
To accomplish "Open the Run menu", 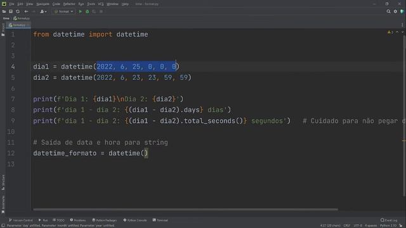I will click(x=81, y=4).
